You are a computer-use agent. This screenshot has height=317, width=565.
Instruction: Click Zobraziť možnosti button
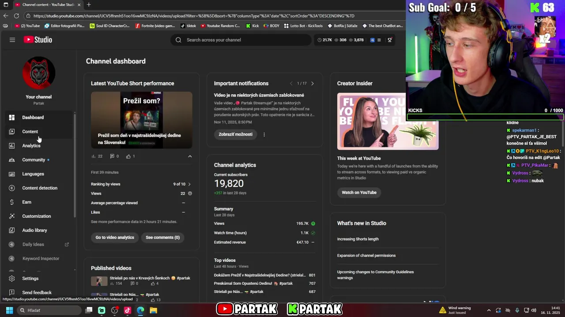(x=236, y=134)
